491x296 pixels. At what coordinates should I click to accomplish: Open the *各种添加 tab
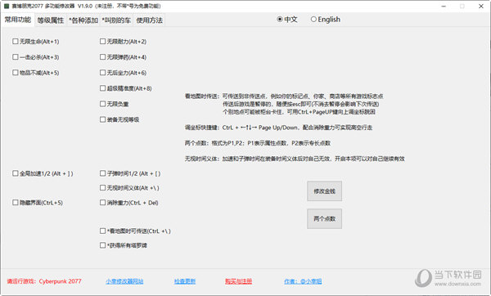tap(83, 20)
